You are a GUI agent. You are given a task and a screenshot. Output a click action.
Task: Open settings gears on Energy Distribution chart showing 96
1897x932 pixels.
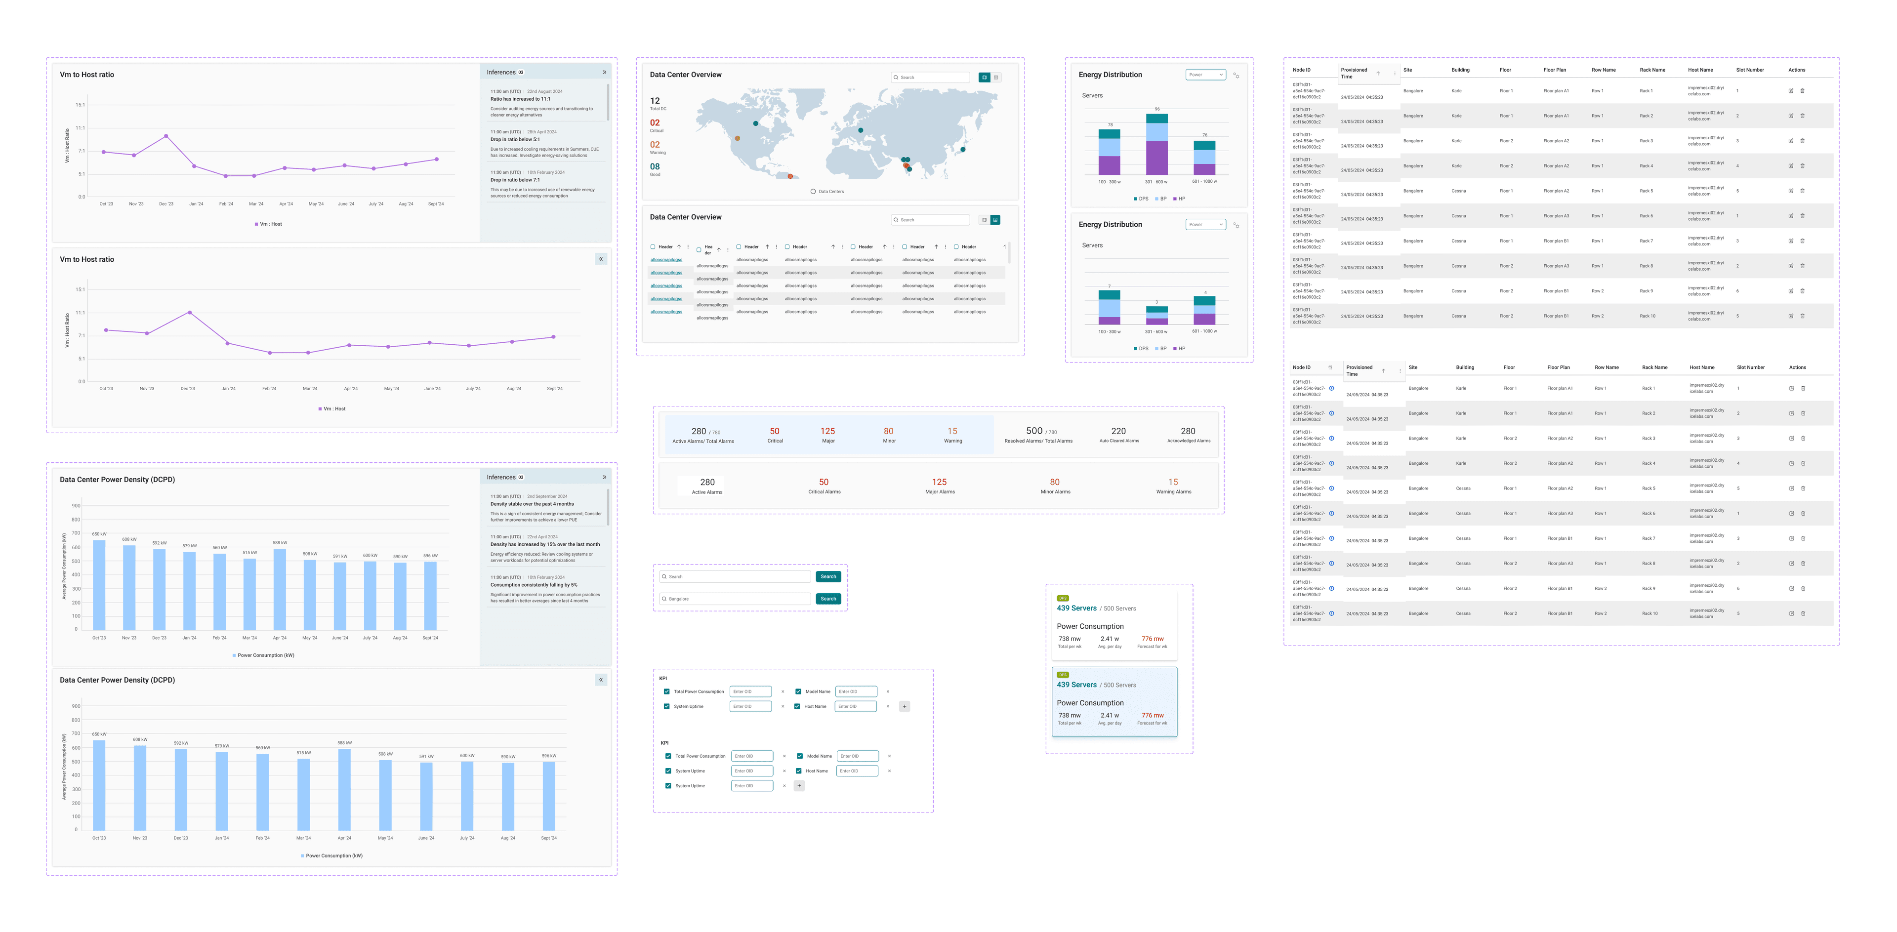(1236, 75)
